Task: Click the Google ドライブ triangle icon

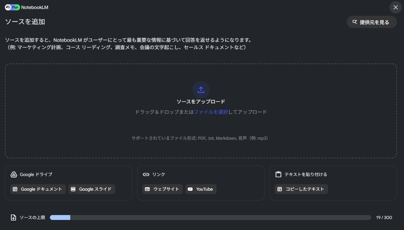Action: click(x=14, y=174)
